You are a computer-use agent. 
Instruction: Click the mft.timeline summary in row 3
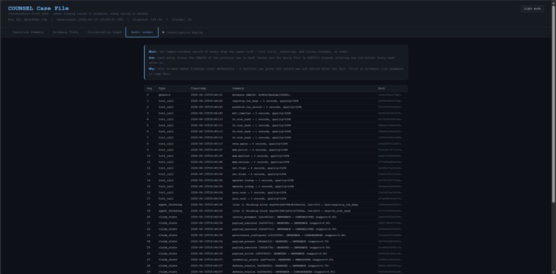pyautogui.click(x=261, y=114)
